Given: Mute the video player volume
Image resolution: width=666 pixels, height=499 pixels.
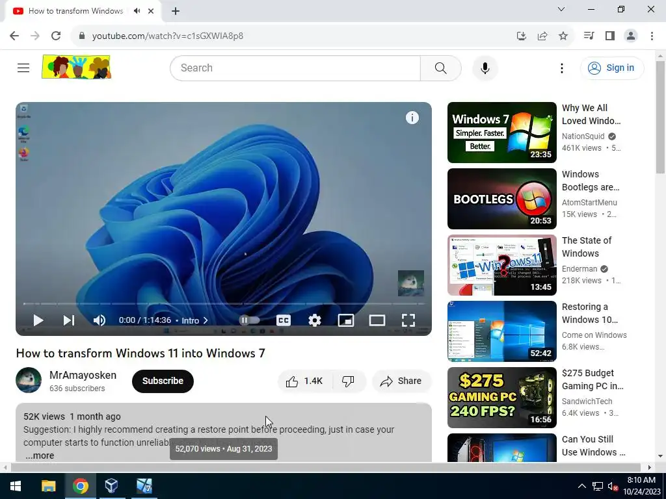Looking at the screenshot, I should [x=100, y=320].
